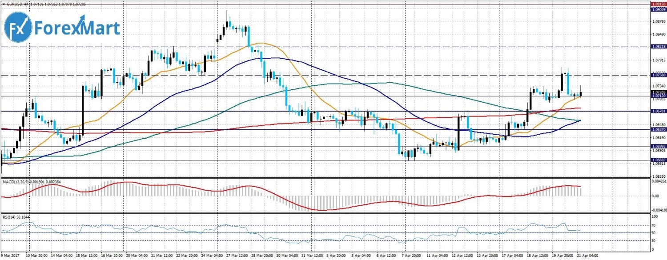Select the 1.07580 dashed level price tag
This screenshot has height=260, width=667.
[658, 75]
